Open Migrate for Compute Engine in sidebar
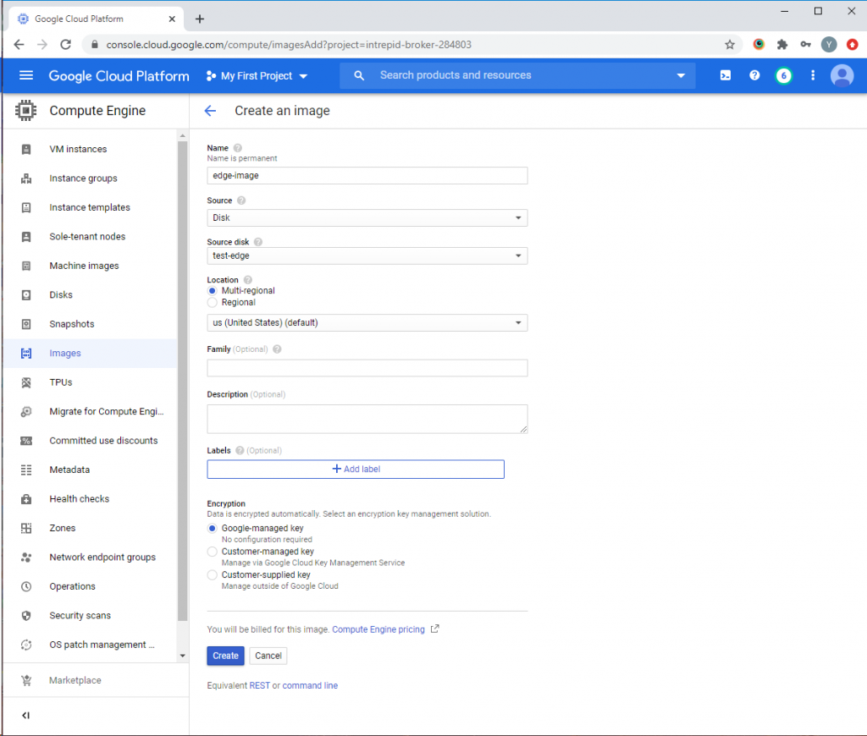Viewport: 867px width, 736px height. click(106, 412)
